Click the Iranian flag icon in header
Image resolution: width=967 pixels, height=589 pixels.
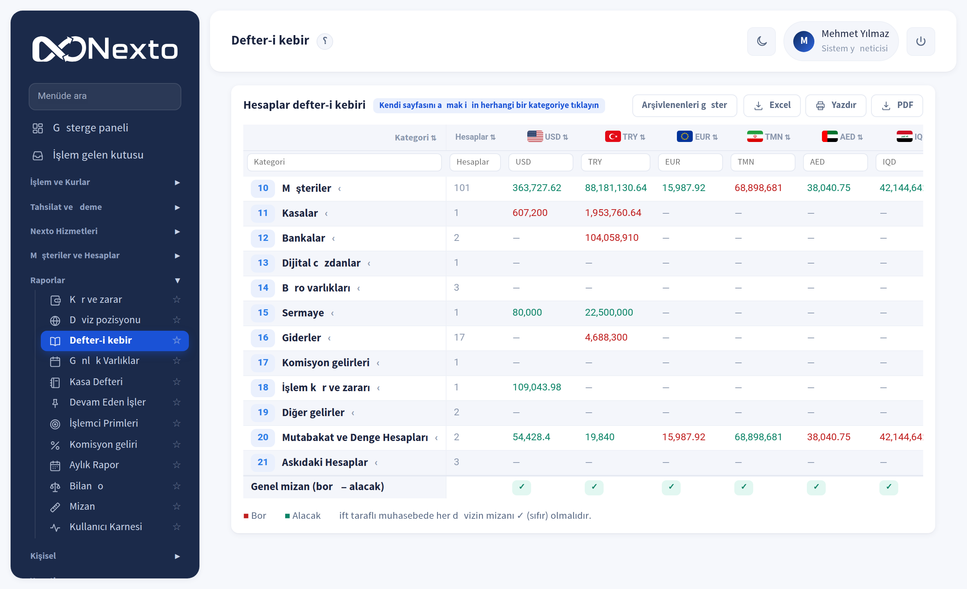pyautogui.click(x=755, y=136)
